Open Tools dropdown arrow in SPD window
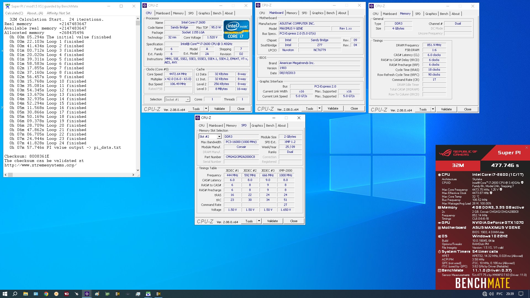This screenshot has width=530, height=298. [x=259, y=221]
